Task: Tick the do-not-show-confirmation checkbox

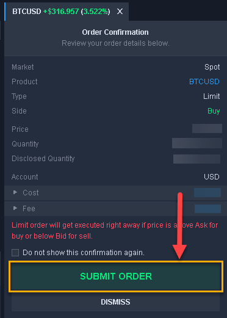Action: pos(15,253)
